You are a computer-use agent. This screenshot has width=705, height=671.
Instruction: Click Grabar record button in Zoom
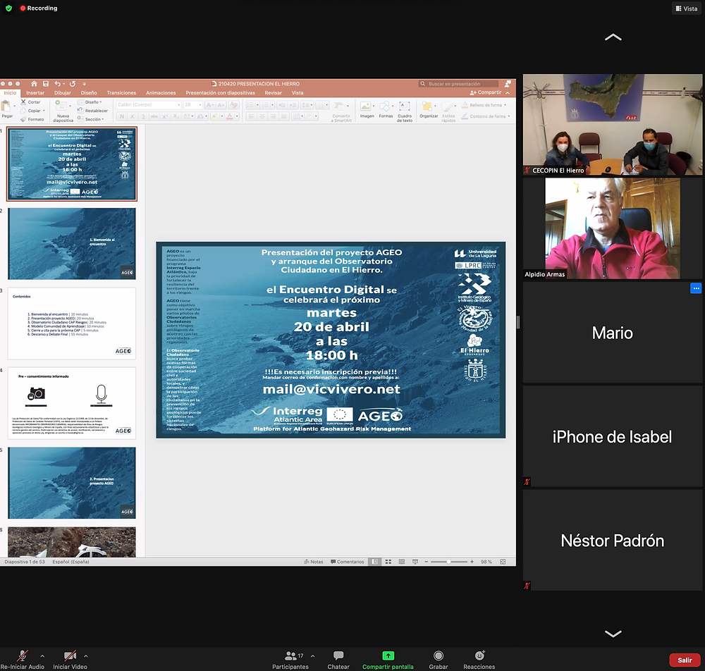pyautogui.click(x=439, y=660)
